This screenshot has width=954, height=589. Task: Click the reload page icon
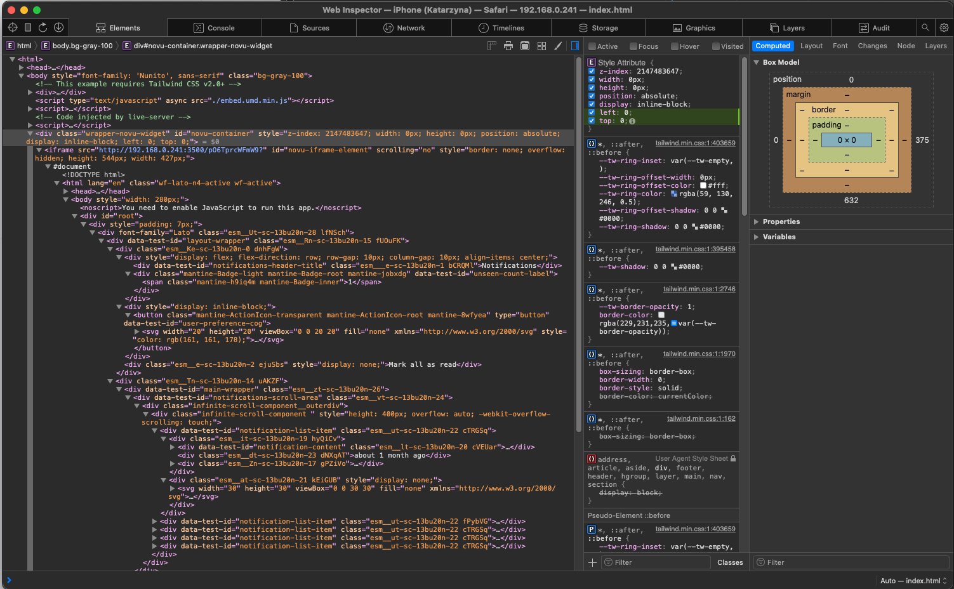coord(43,27)
